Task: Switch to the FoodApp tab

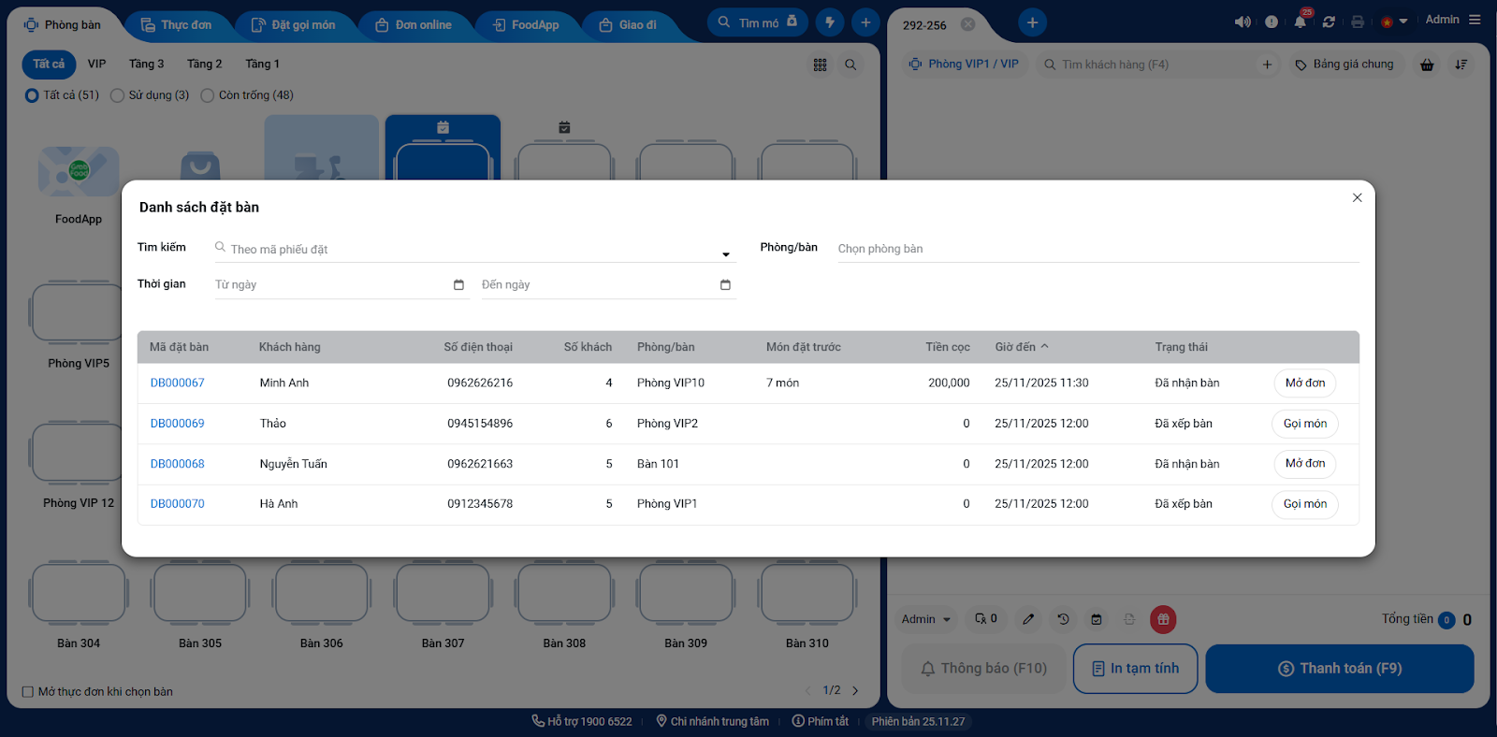Action: [526, 25]
